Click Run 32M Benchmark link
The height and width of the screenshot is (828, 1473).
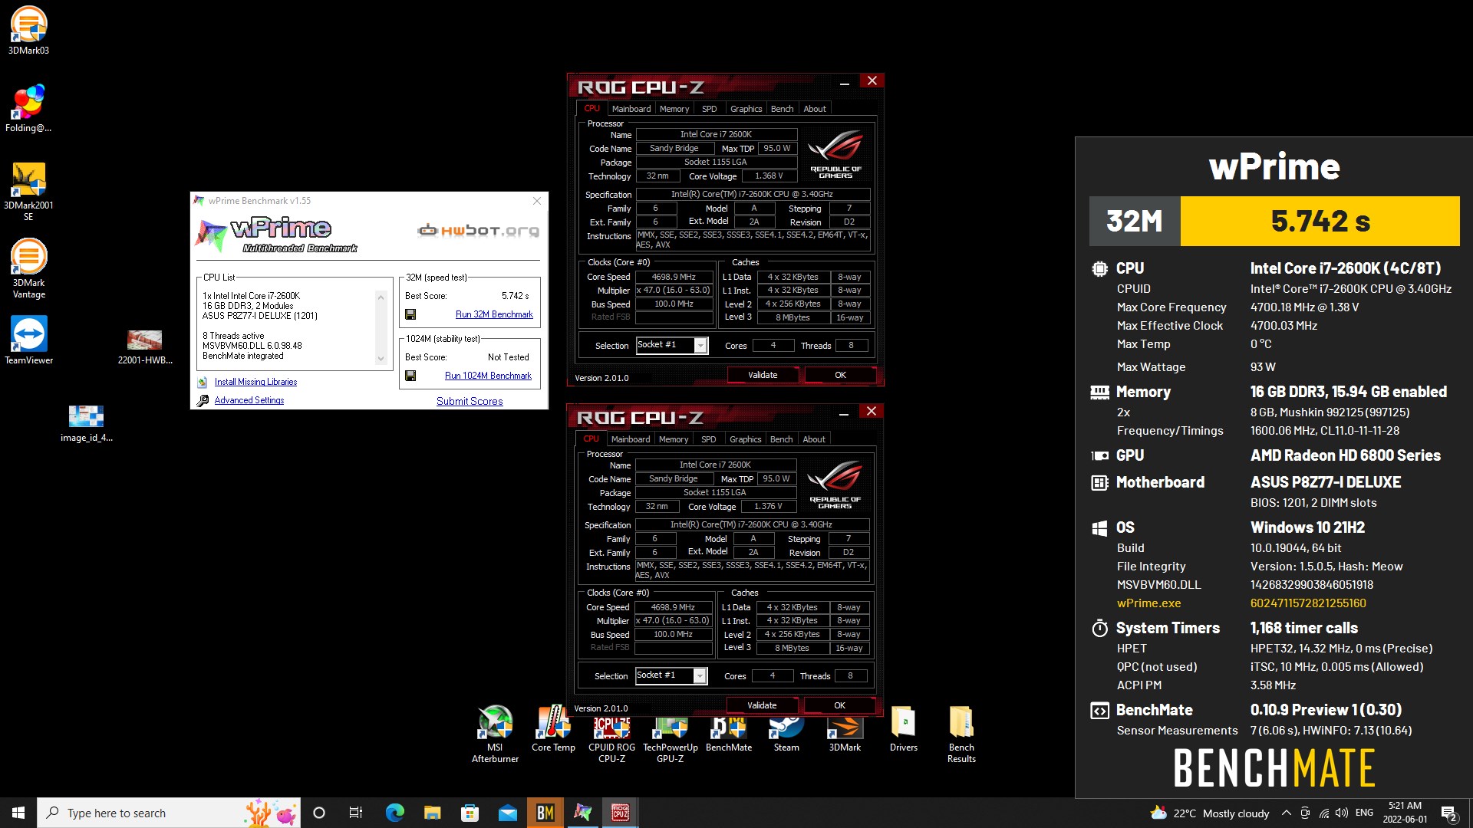494,314
